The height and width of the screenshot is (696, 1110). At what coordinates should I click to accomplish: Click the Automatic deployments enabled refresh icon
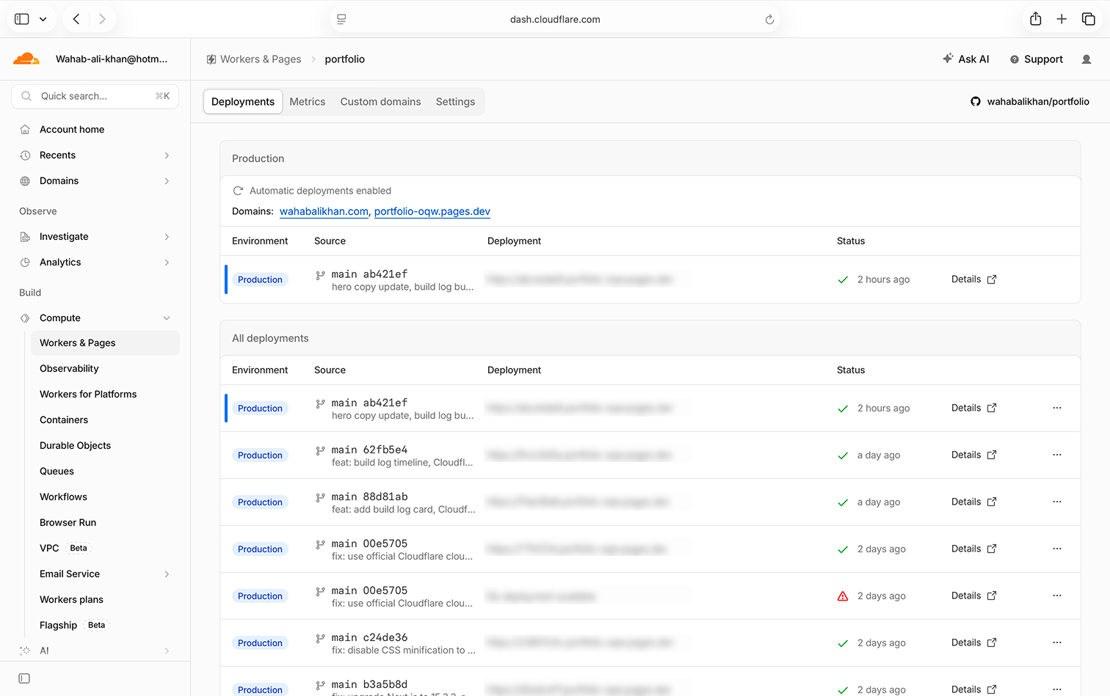(238, 191)
